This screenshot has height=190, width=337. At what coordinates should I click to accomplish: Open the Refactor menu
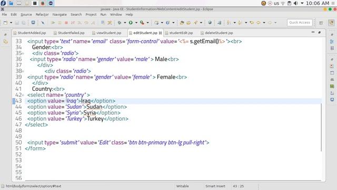[42, 14]
